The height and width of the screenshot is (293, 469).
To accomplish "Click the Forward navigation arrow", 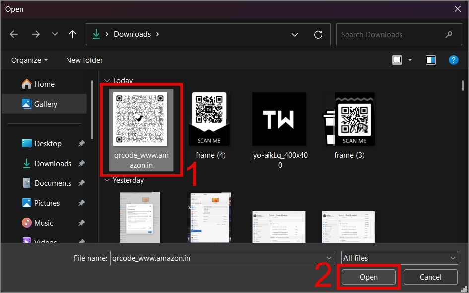I will coord(35,34).
